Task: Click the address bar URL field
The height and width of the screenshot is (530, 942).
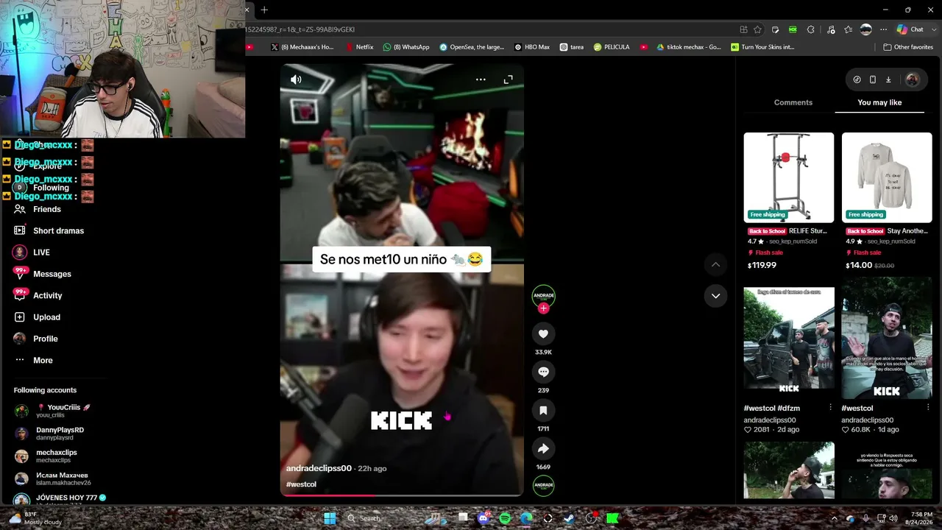Action: [491, 29]
